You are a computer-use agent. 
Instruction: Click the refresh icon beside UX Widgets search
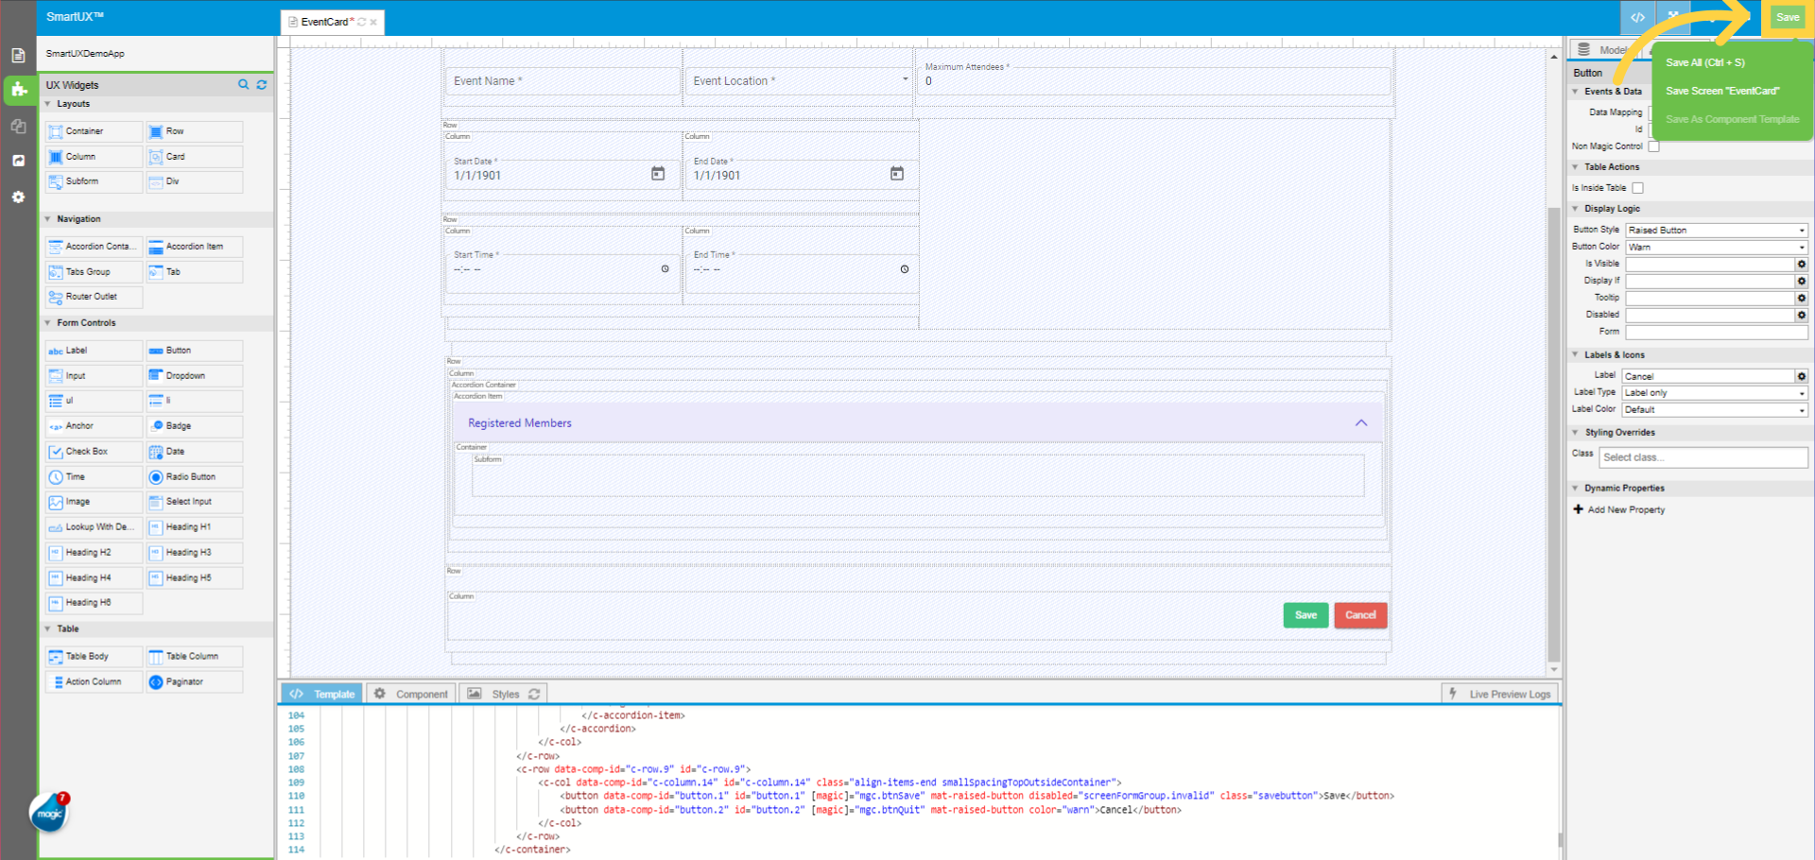point(262,85)
